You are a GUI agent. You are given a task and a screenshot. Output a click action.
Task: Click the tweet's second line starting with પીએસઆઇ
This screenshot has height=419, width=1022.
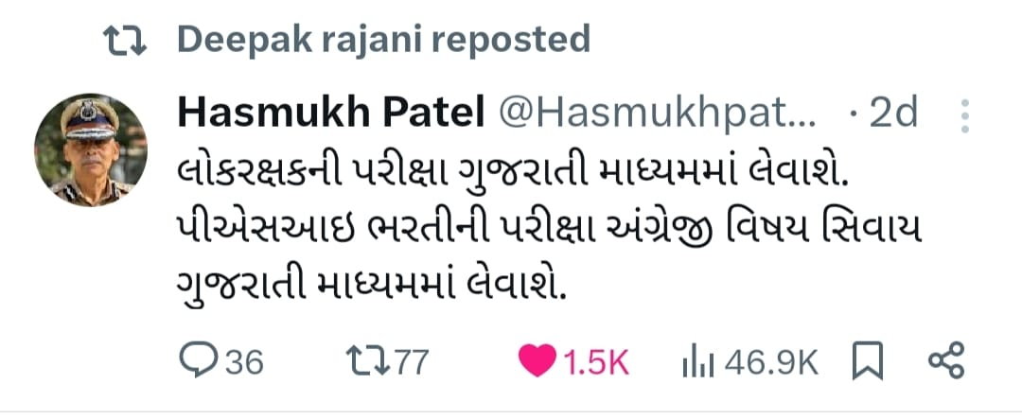tap(550, 228)
